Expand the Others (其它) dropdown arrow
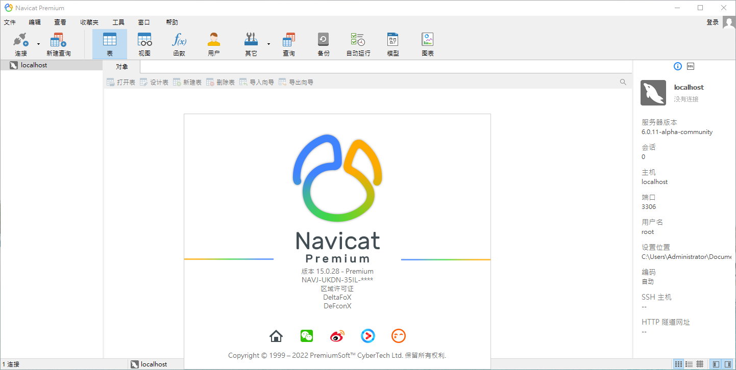 tap(268, 44)
